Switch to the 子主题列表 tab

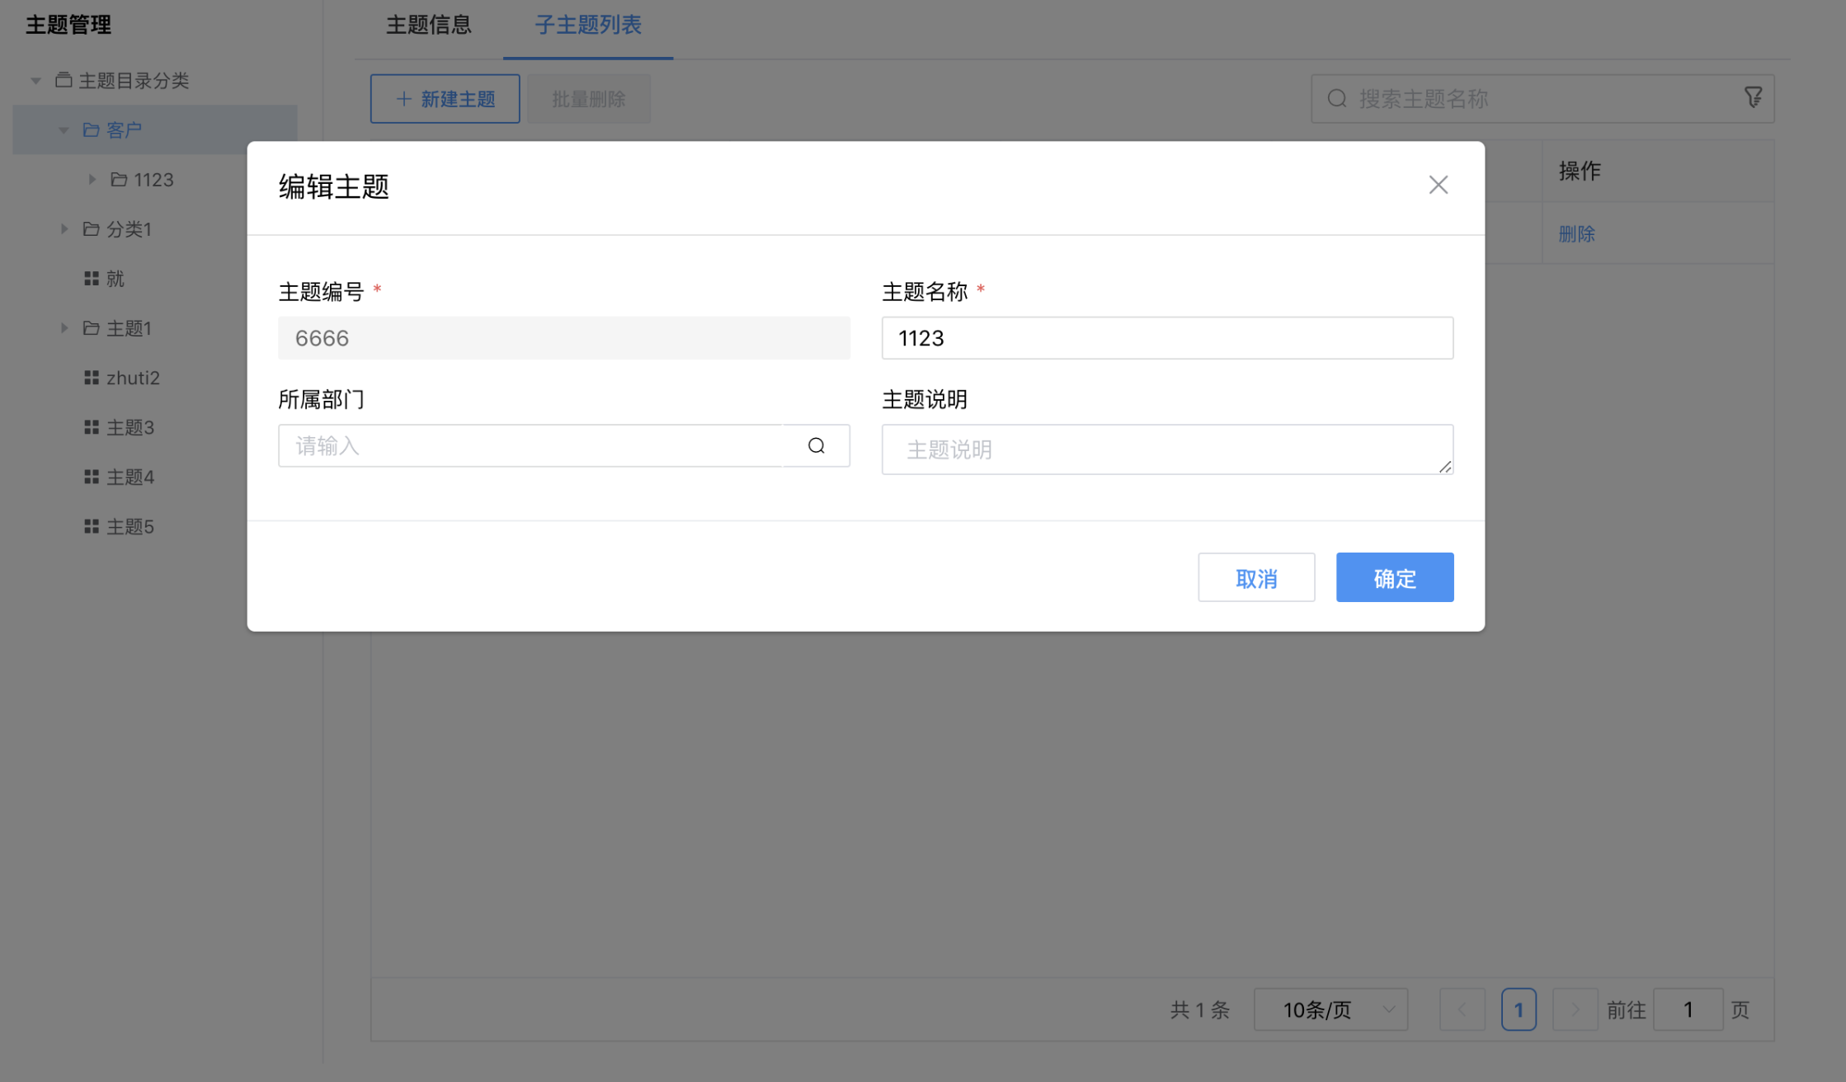tap(586, 26)
